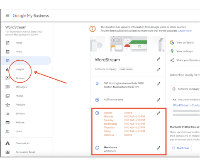Click the Home dashboard icon

[x=7, y=43]
